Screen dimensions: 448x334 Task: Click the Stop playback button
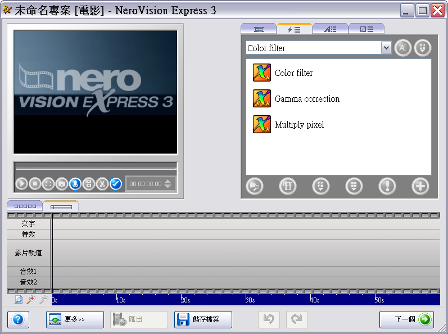coord(35,184)
